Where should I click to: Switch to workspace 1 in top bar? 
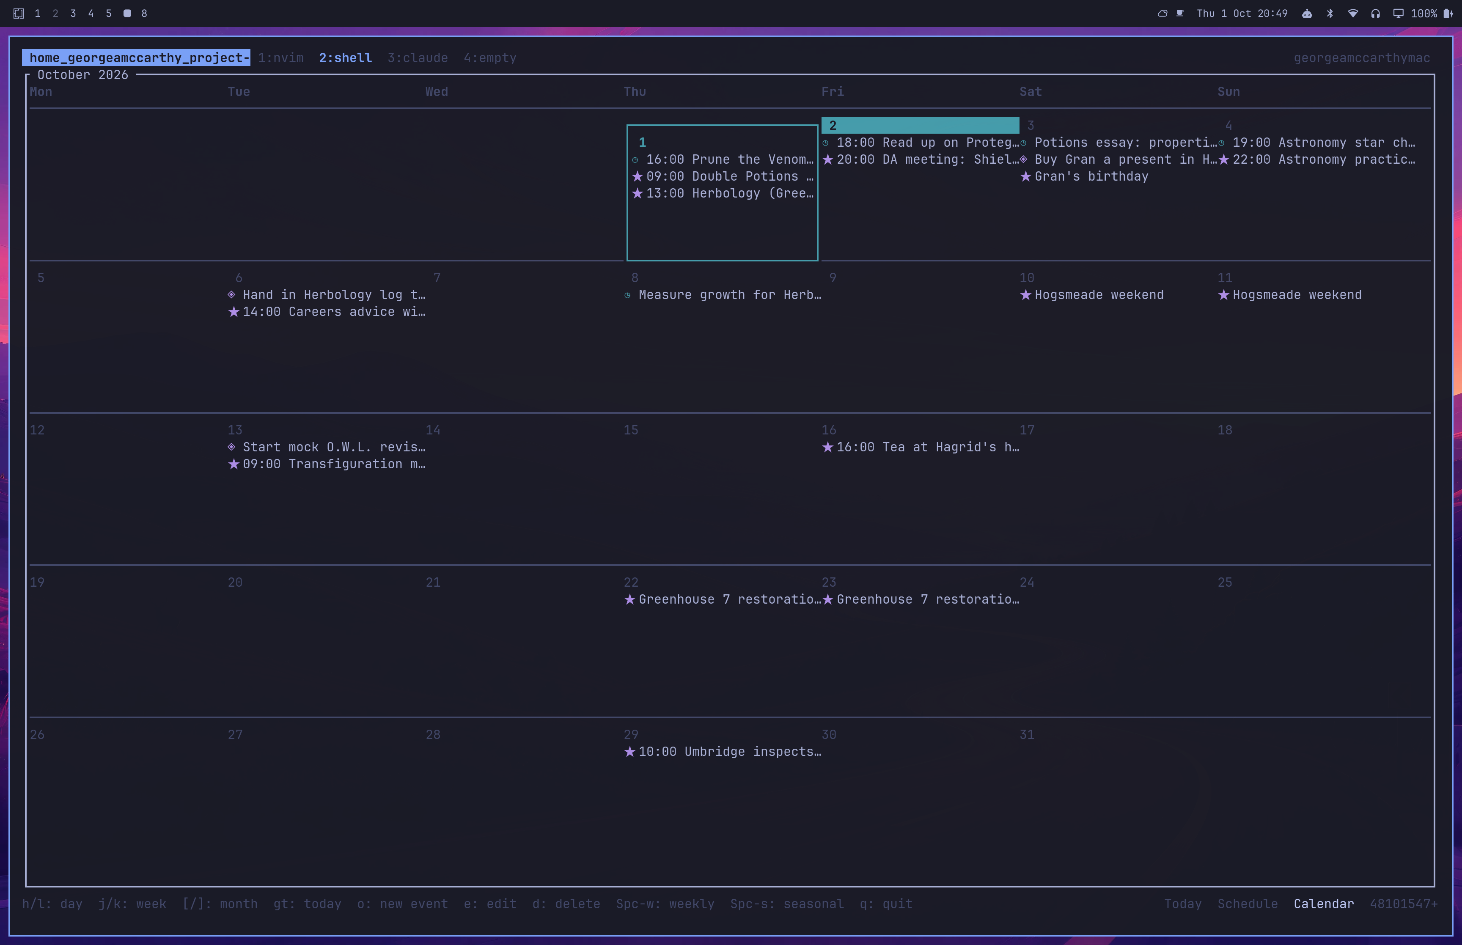tap(37, 14)
